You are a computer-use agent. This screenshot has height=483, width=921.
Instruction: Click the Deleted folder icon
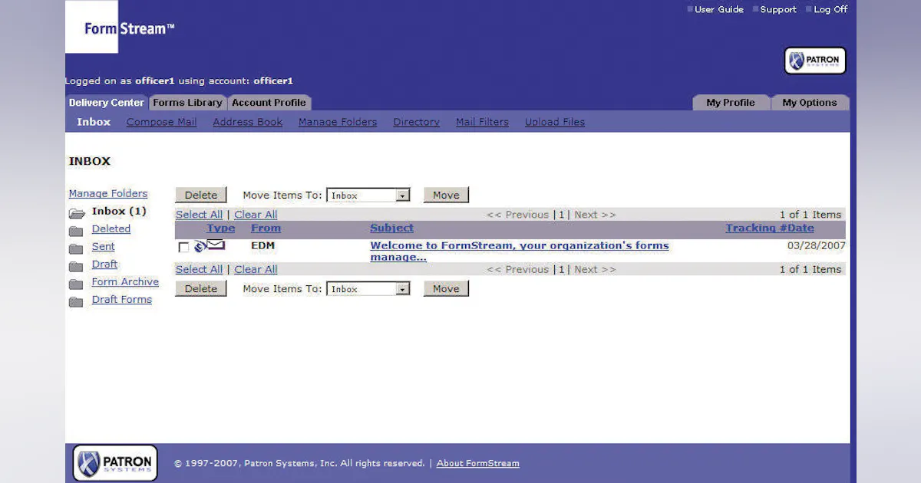pyautogui.click(x=76, y=231)
